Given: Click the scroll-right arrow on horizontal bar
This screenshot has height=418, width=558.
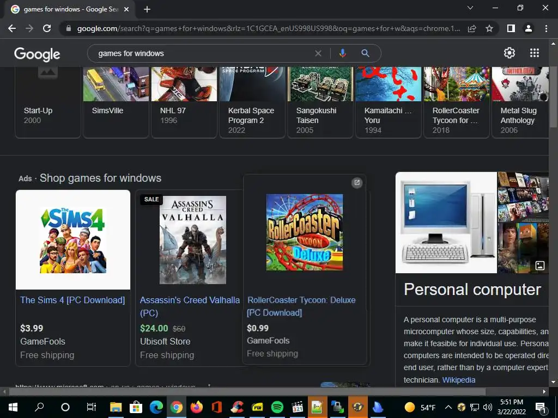Looking at the screenshot, I should (544, 392).
